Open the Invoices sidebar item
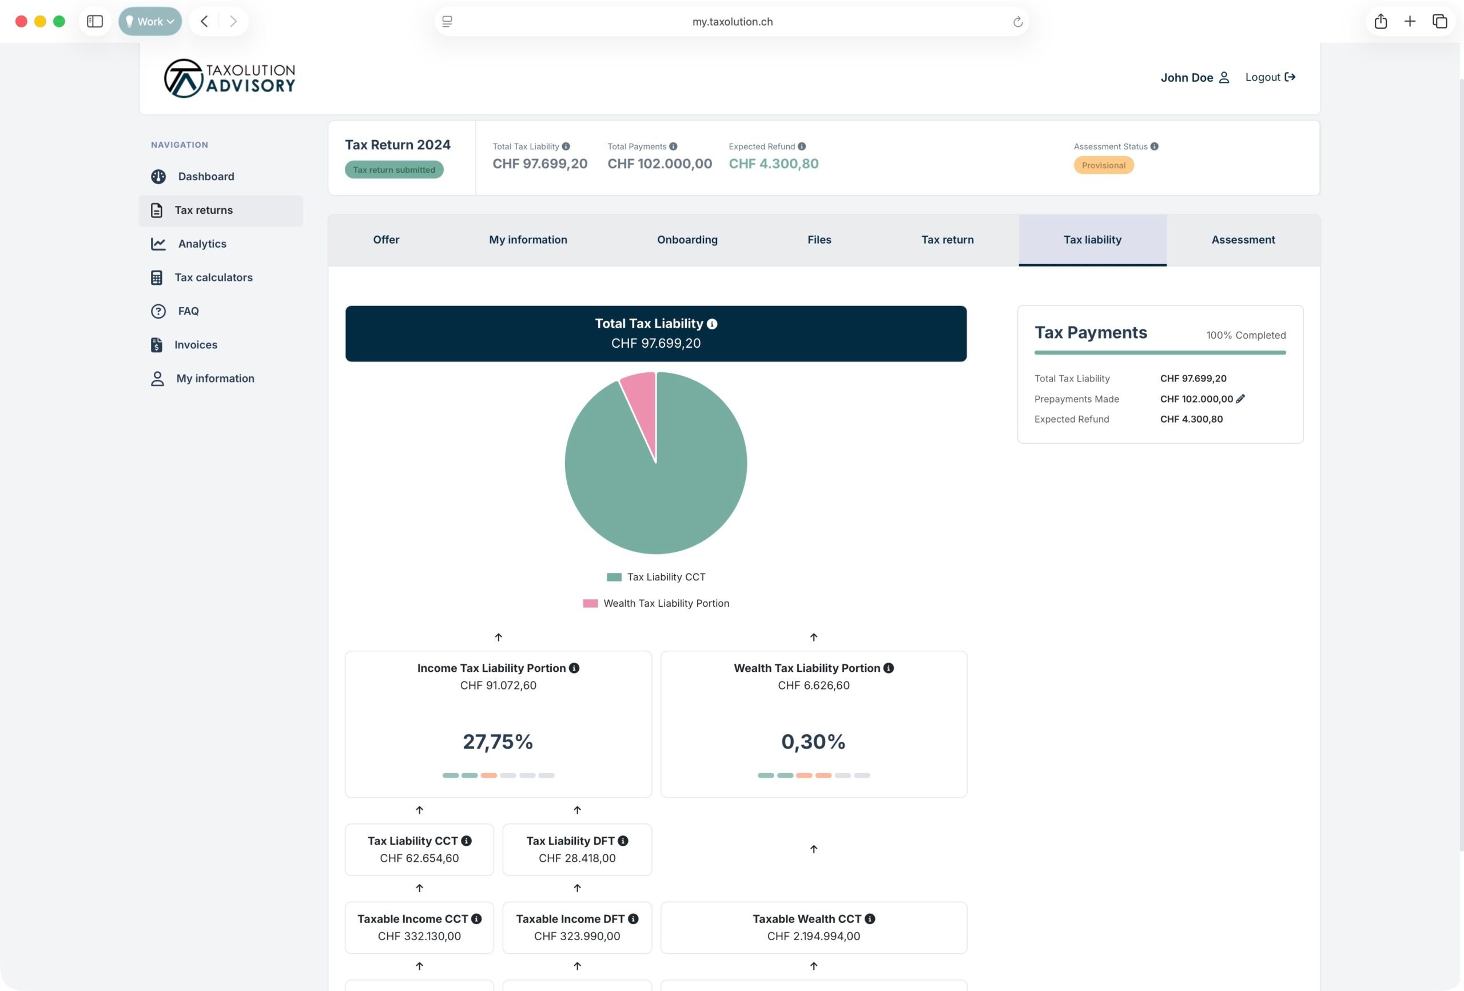 pos(195,345)
